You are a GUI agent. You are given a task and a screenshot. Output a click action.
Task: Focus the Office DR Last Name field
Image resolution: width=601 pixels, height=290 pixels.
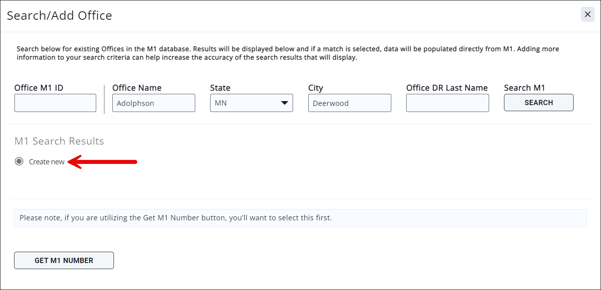pyautogui.click(x=447, y=103)
